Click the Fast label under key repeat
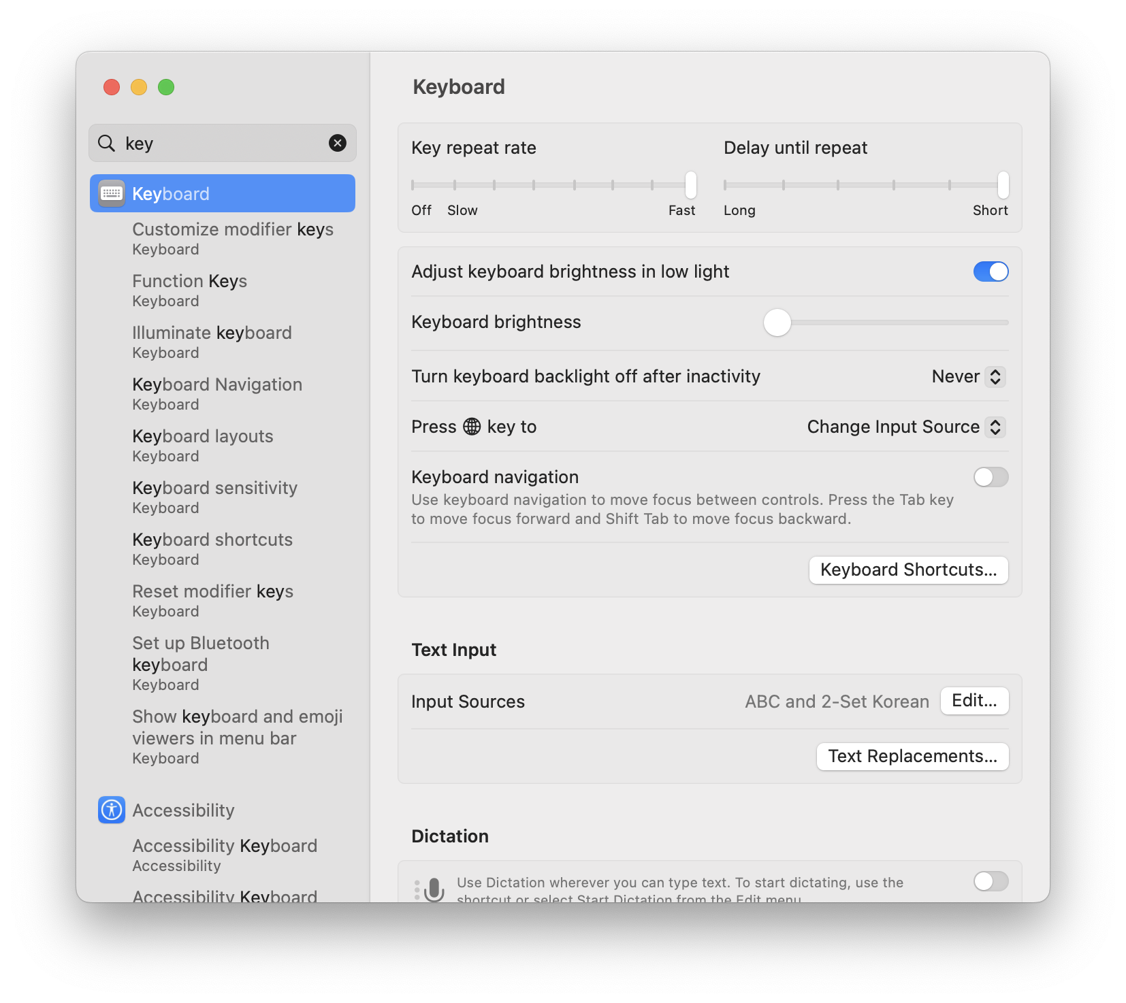1126x1003 pixels. pyautogui.click(x=681, y=210)
